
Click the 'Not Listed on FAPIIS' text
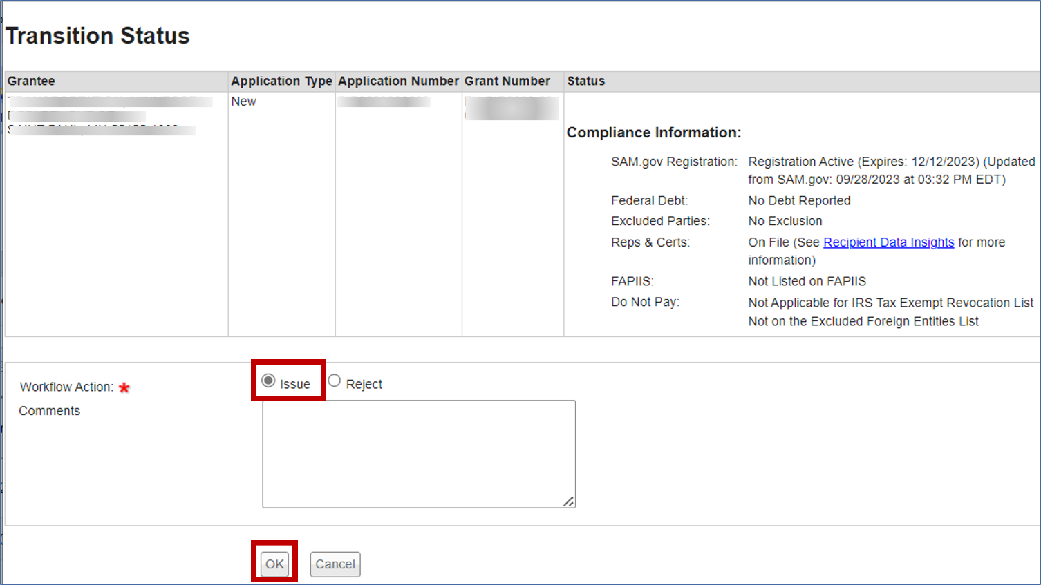807,281
